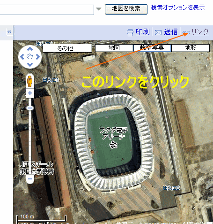This screenshot has width=213, height=224.
Task: Pan the map left with the arrow
Action: (x=22, y=57)
